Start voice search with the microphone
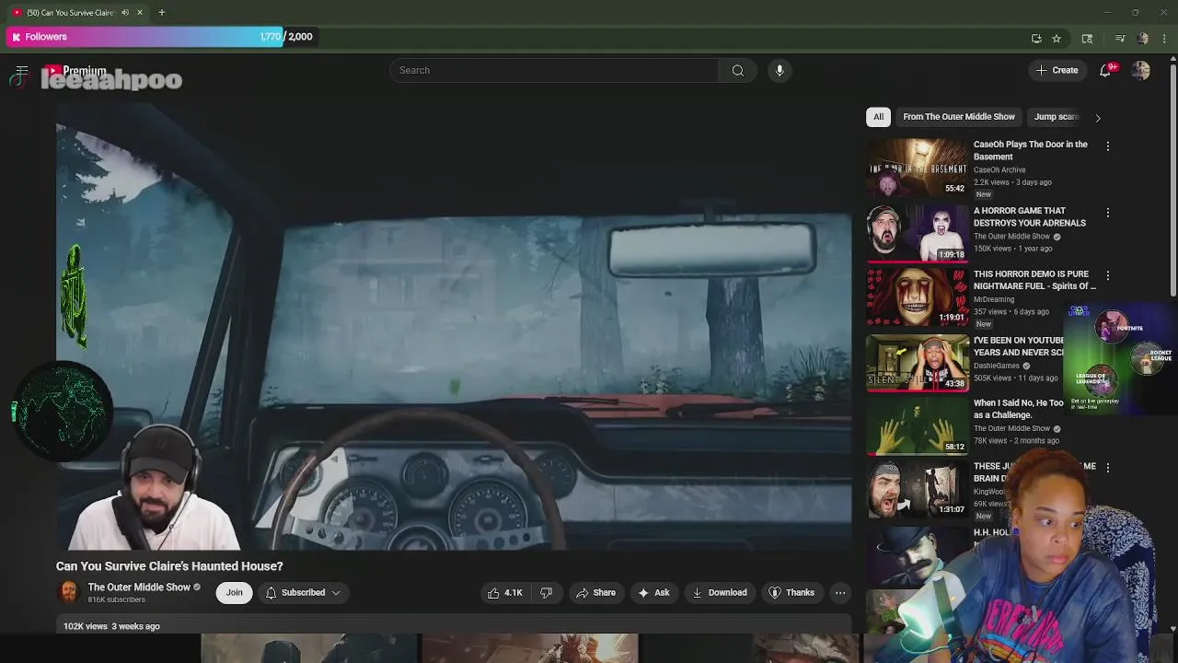Screen dimensions: 1178x663 coord(780,71)
